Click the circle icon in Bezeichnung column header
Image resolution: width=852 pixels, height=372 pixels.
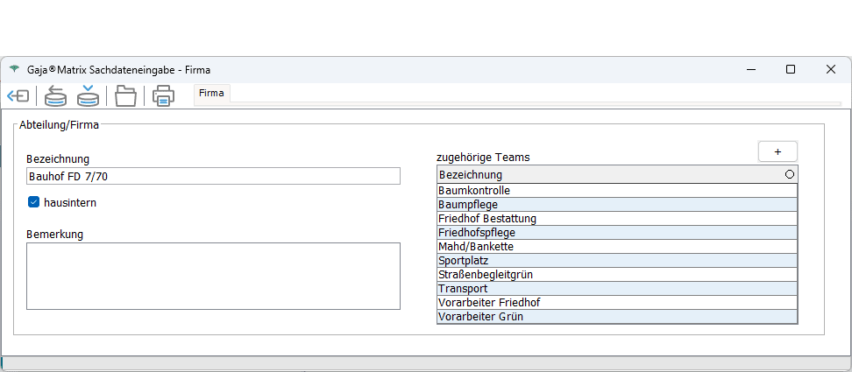coord(790,175)
